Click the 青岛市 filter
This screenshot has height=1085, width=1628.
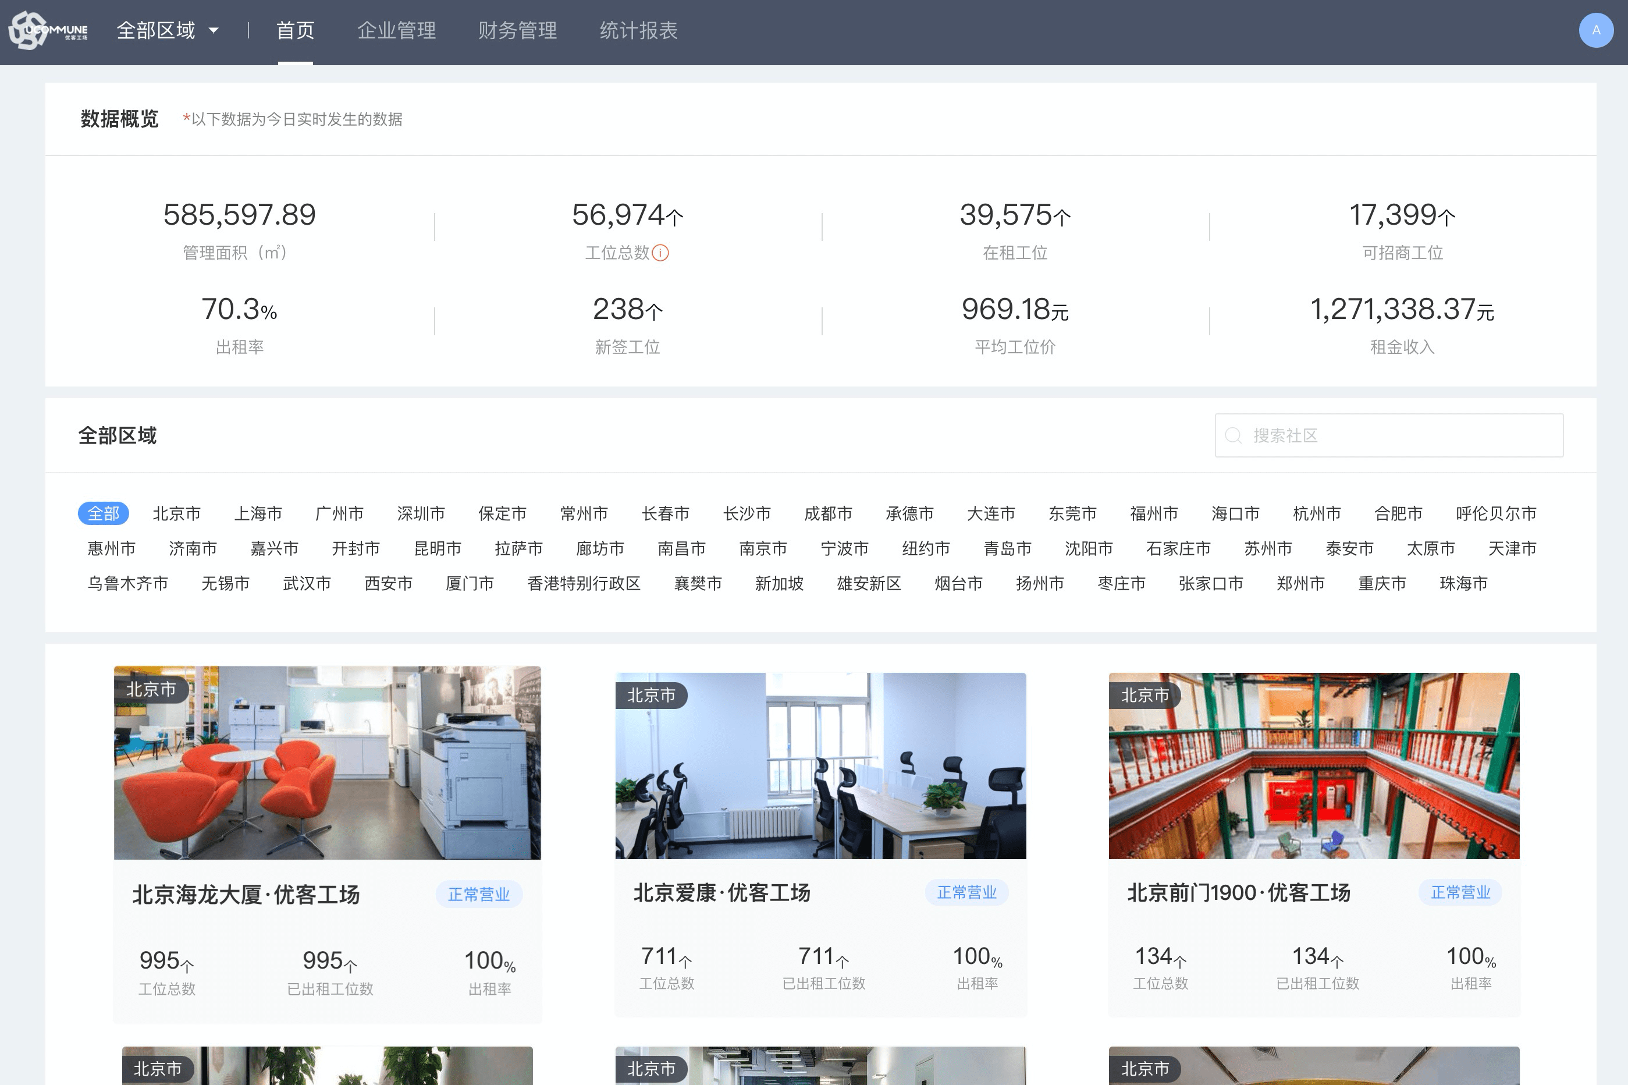(1008, 549)
